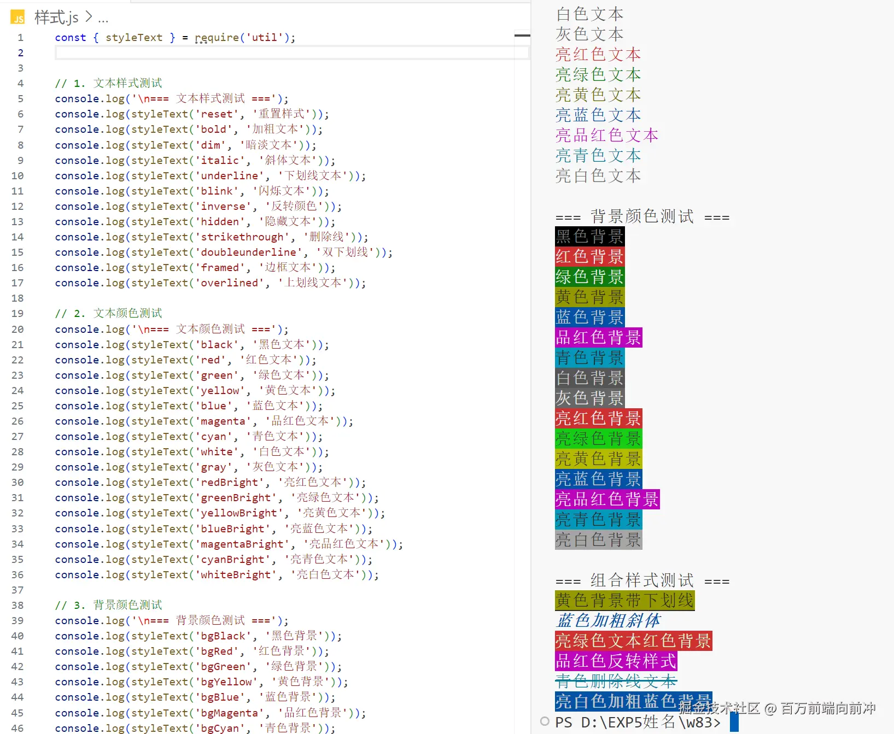Click the 'bgYellow' string in line 43
This screenshot has height=734, width=894.
point(226,682)
